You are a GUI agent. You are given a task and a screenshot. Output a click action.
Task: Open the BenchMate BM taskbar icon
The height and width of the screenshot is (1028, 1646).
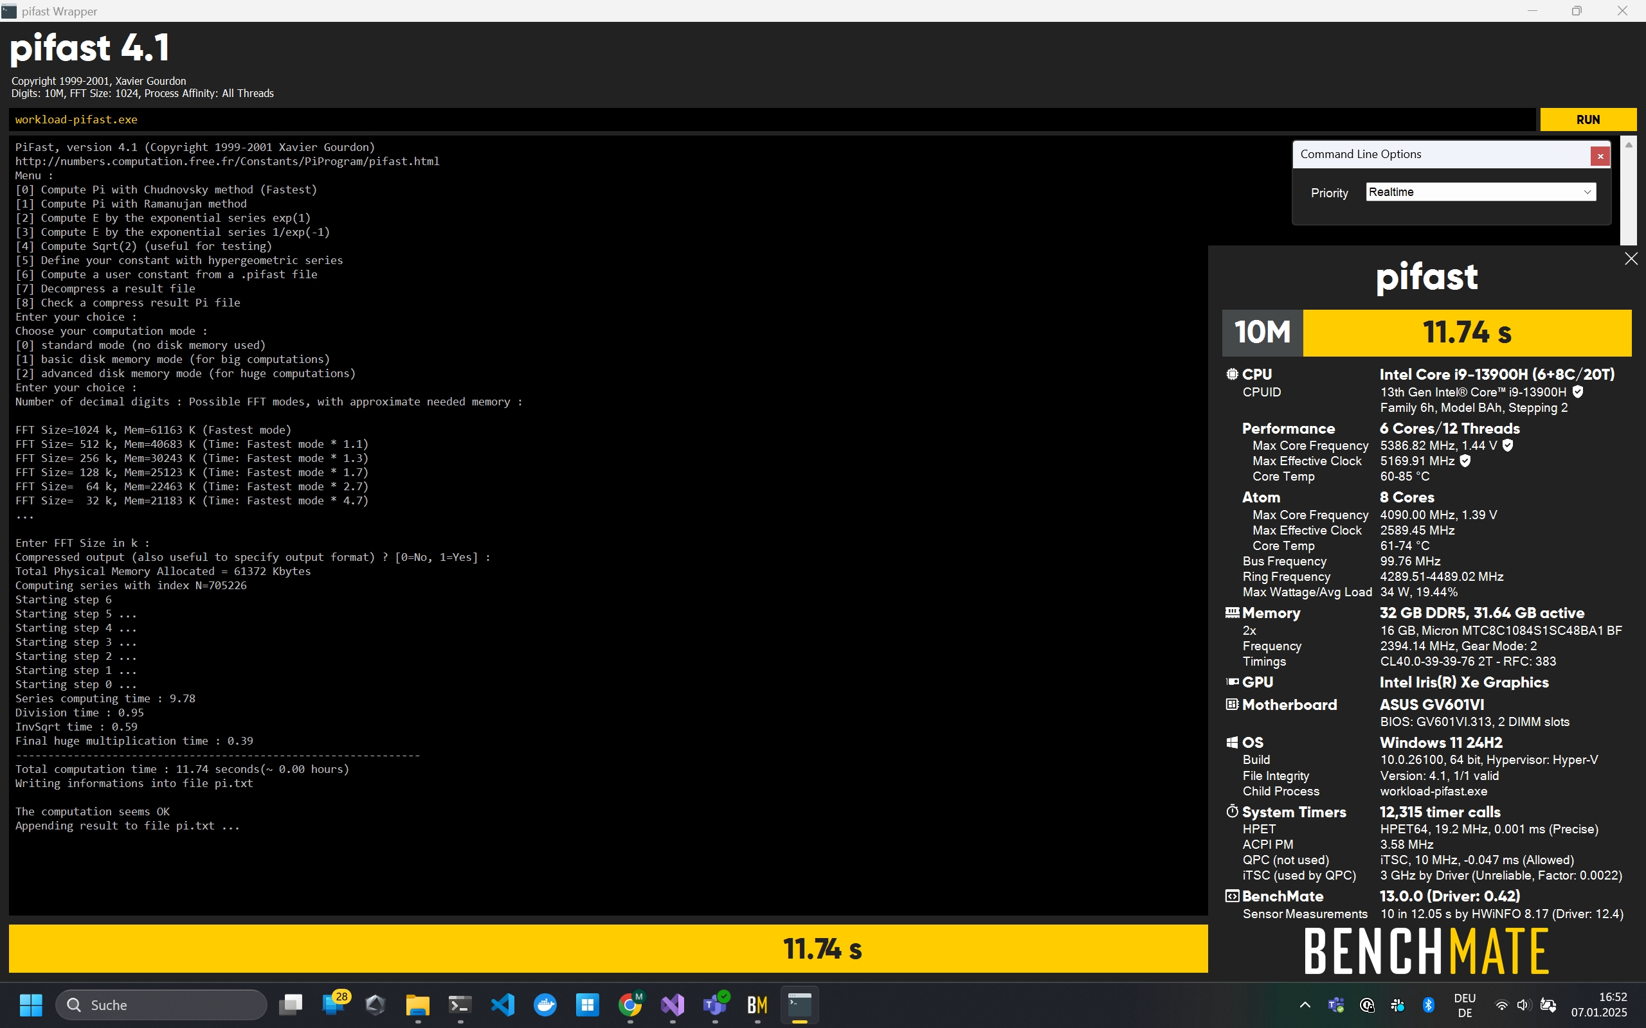coord(757,1005)
